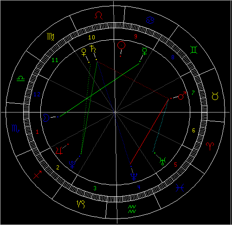
Task: Click the red Aries zodiac glyph
Action: tap(210, 146)
